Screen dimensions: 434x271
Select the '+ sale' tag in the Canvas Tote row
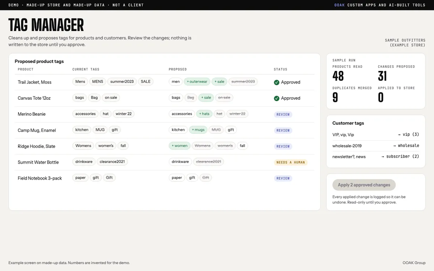(x=206, y=98)
